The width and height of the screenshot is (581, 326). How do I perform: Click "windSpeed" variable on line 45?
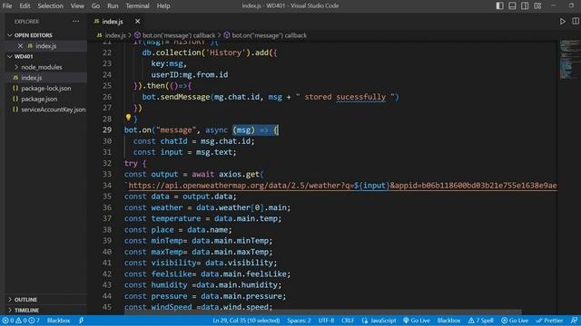(172, 307)
